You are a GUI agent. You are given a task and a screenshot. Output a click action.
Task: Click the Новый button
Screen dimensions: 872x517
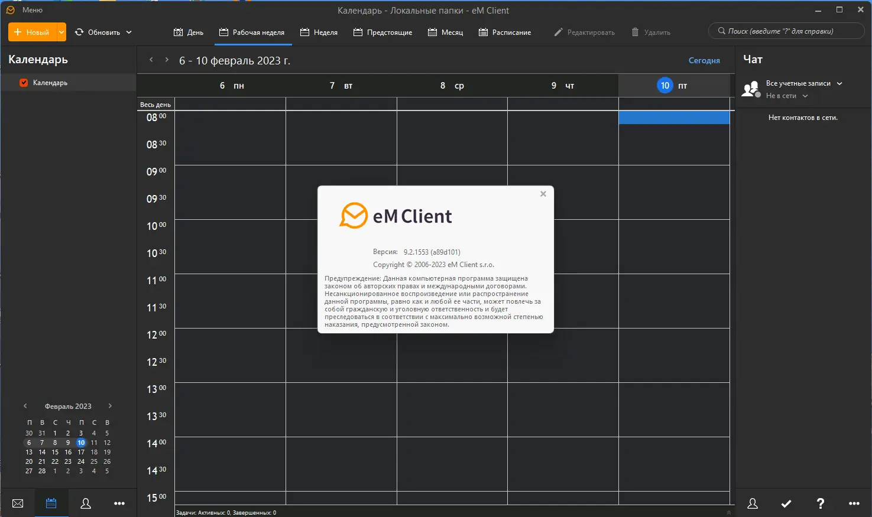tap(33, 32)
